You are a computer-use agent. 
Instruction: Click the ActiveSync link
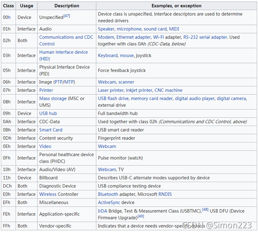(x=110, y=203)
